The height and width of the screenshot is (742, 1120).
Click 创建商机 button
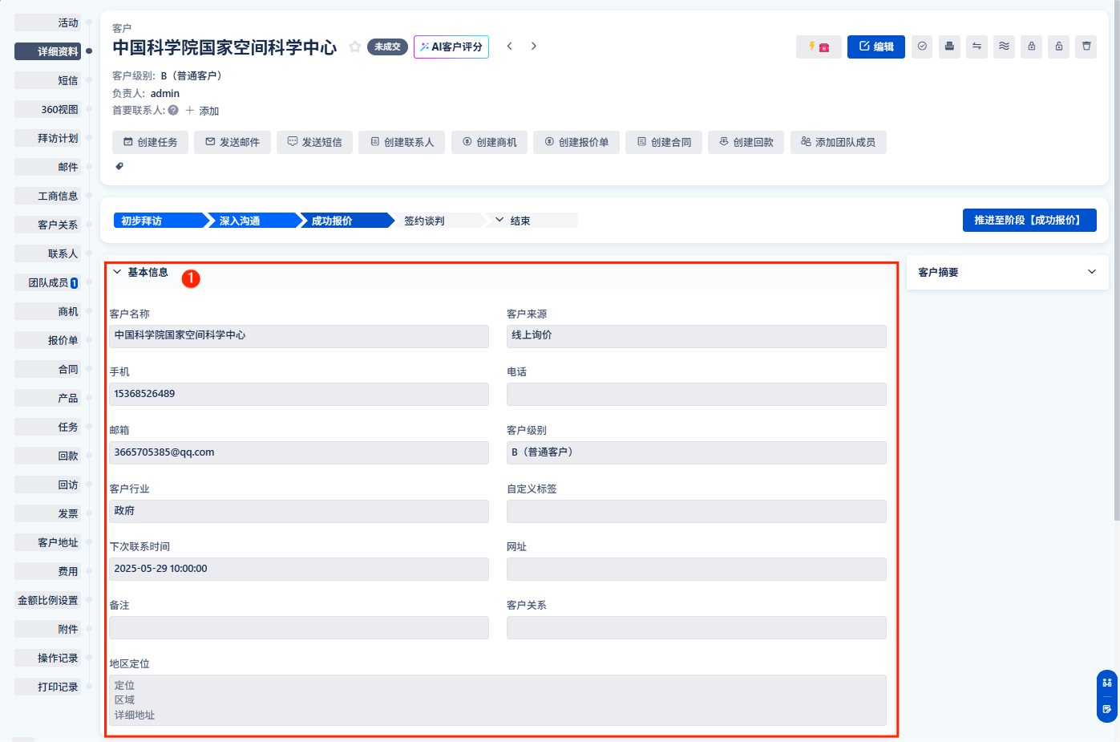pos(489,142)
